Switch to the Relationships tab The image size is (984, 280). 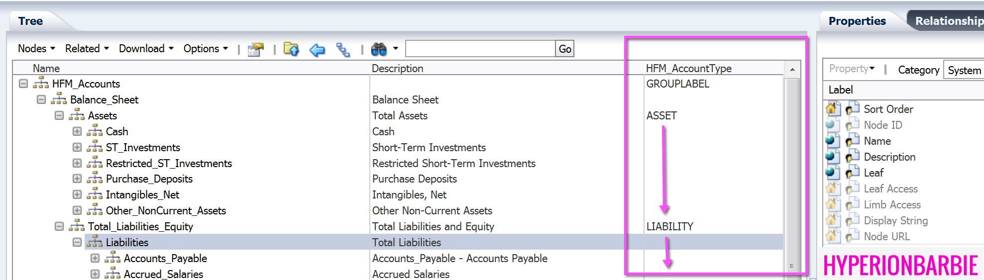tap(948, 21)
